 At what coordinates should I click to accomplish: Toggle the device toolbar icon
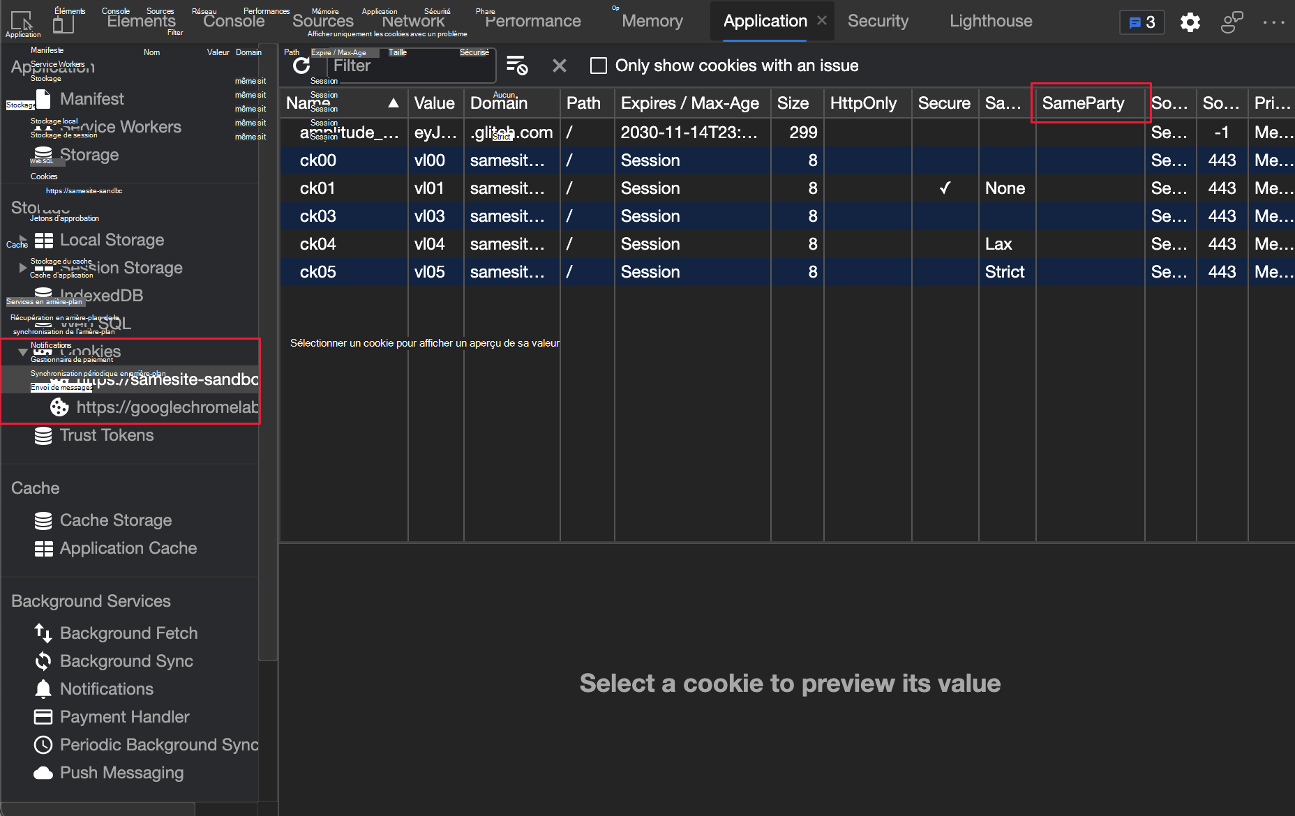click(x=63, y=22)
